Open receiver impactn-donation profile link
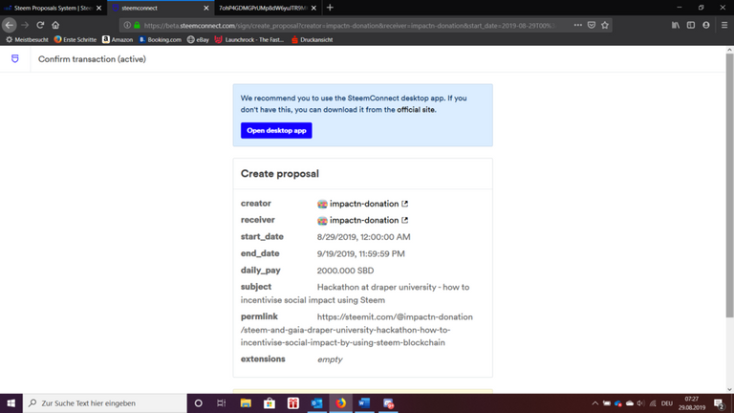This screenshot has height=413, width=734. 364,220
